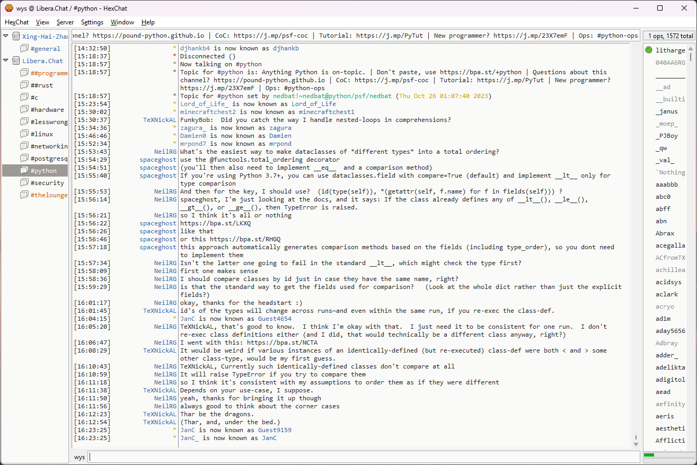
Task: Focus the message input box
Action: pyautogui.click(x=363, y=457)
